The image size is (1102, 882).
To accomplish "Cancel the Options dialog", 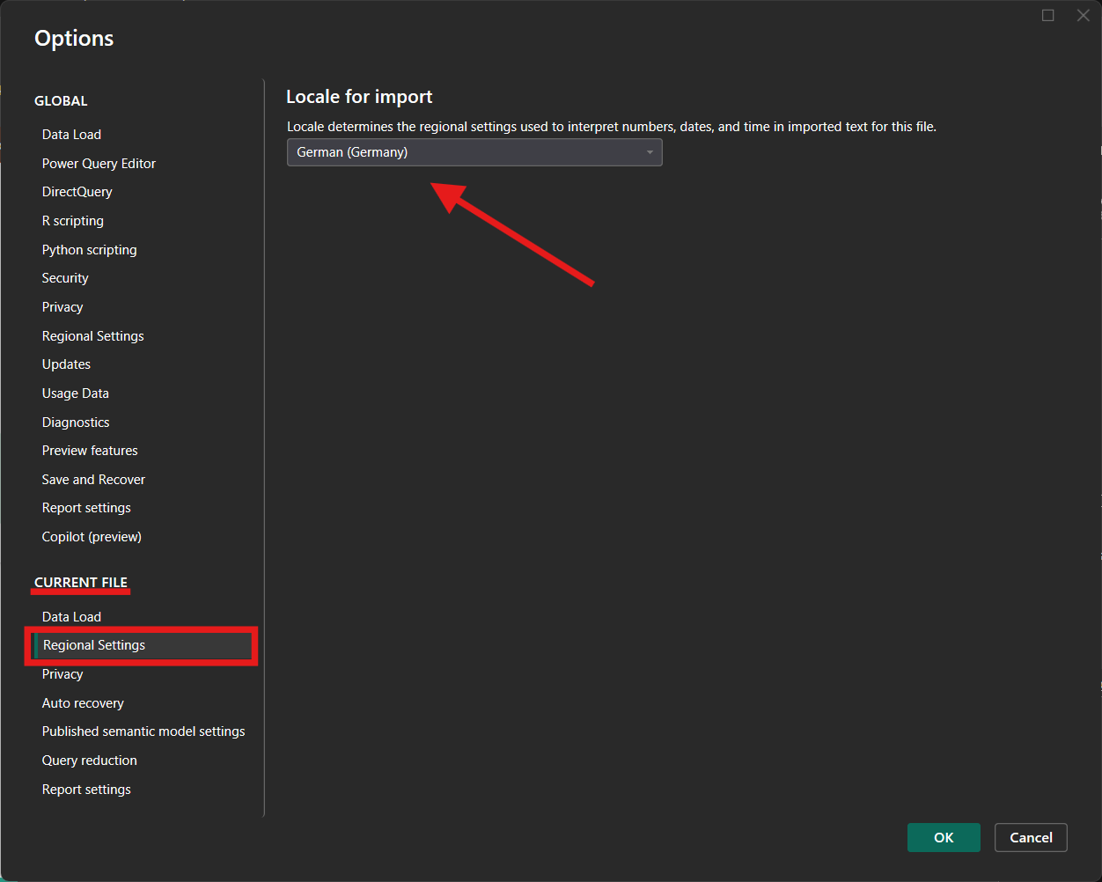I will pyautogui.click(x=1030, y=837).
